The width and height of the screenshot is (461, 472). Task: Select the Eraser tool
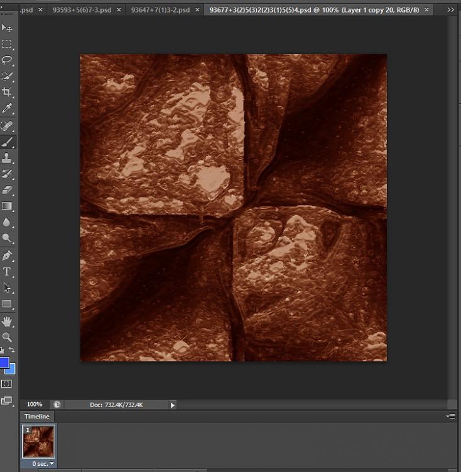[x=7, y=189]
